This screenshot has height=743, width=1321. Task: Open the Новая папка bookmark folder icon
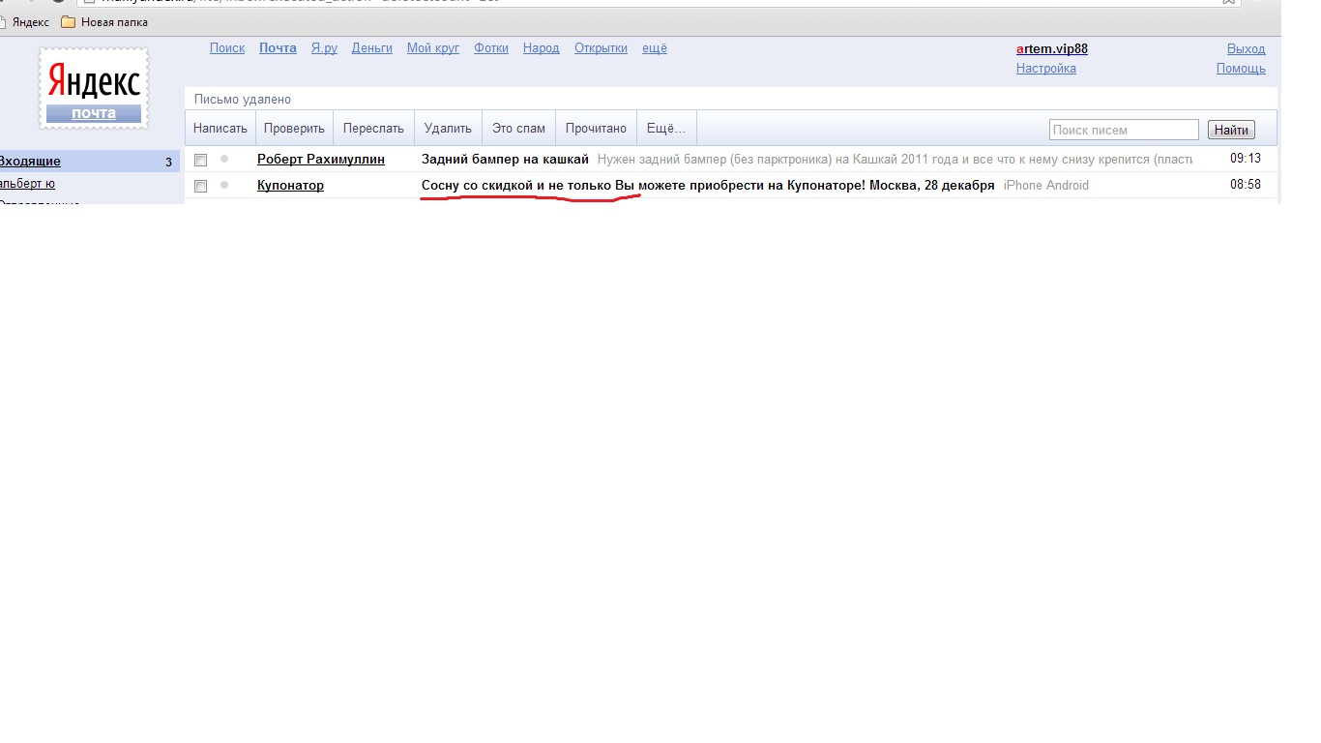[69, 22]
